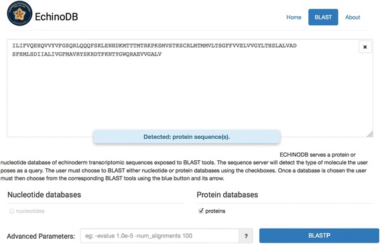
Task: Focus the Advanced Parameters input field
Action: click(x=160, y=236)
